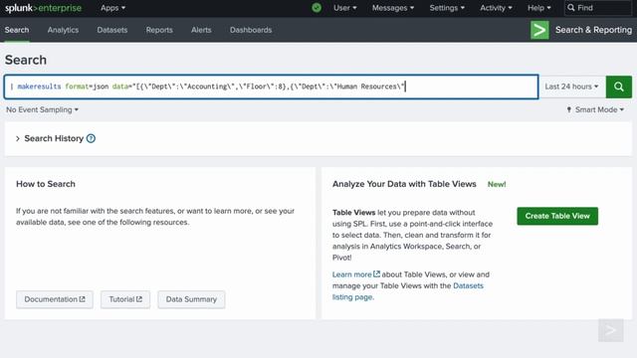The height and width of the screenshot is (358, 637).
Task: Open the Help dropdown menu
Action: pyautogui.click(x=539, y=8)
